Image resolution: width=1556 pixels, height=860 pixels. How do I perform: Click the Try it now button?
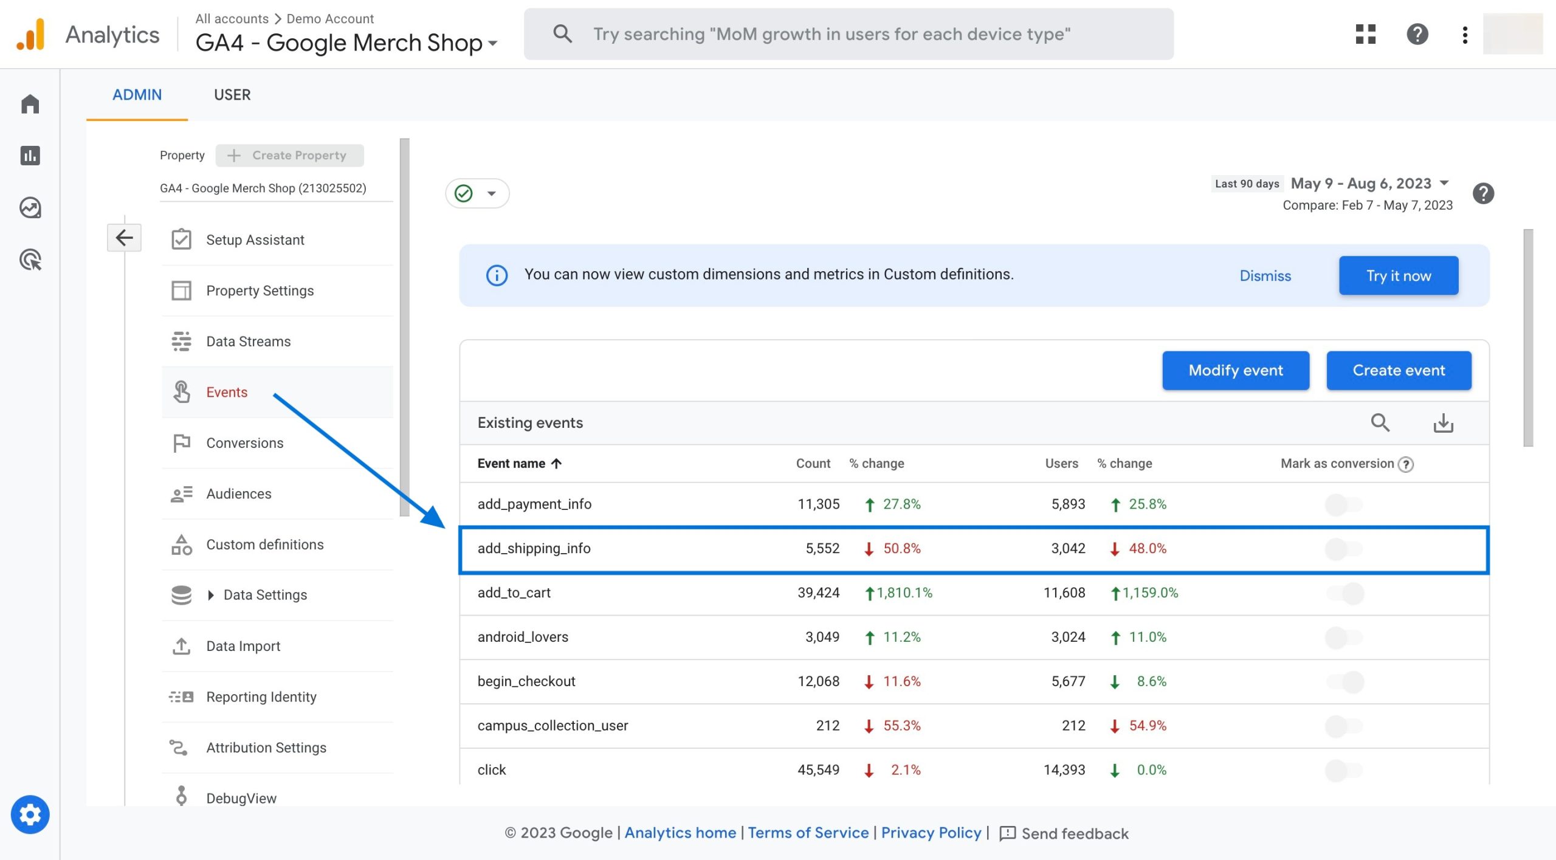tap(1399, 275)
